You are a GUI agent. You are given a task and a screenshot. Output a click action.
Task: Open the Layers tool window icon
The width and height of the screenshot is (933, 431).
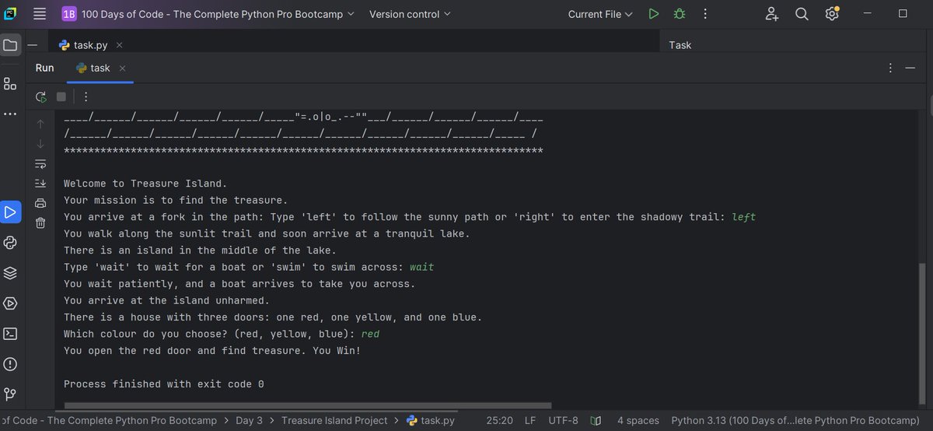pos(10,273)
